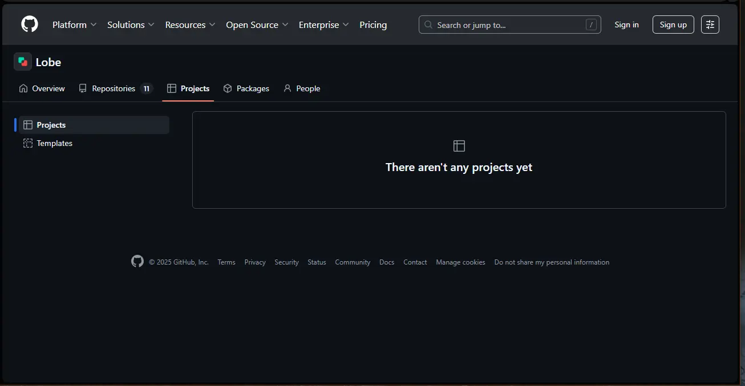Open the GitHub home logo in header
Viewport: 745px width, 386px height.
click(30, 25)
